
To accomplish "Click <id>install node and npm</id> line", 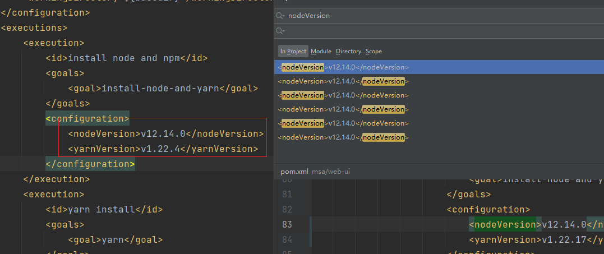I will (x=127, y=58).
